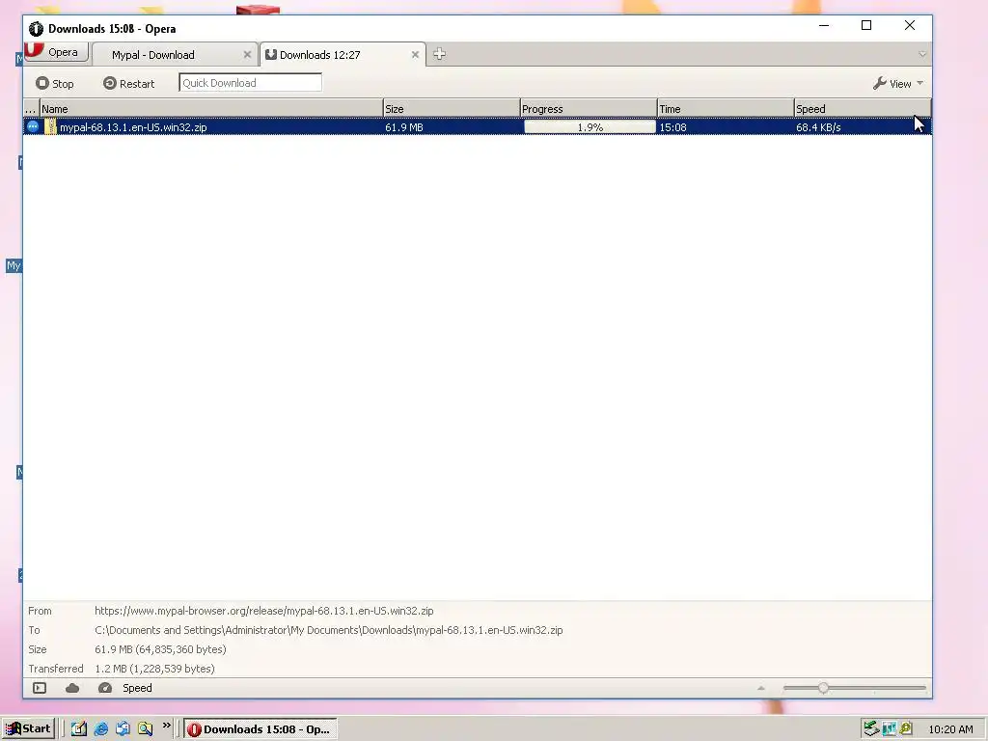Stop the current download

55,83
